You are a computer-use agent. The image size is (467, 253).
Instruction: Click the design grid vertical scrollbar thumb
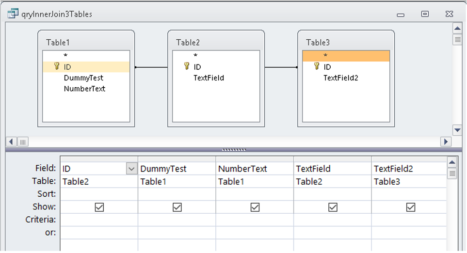pyautogui.click(x=452, y=173)
